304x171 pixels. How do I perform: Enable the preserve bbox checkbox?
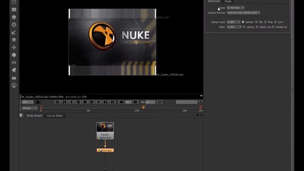coord(273,27)
